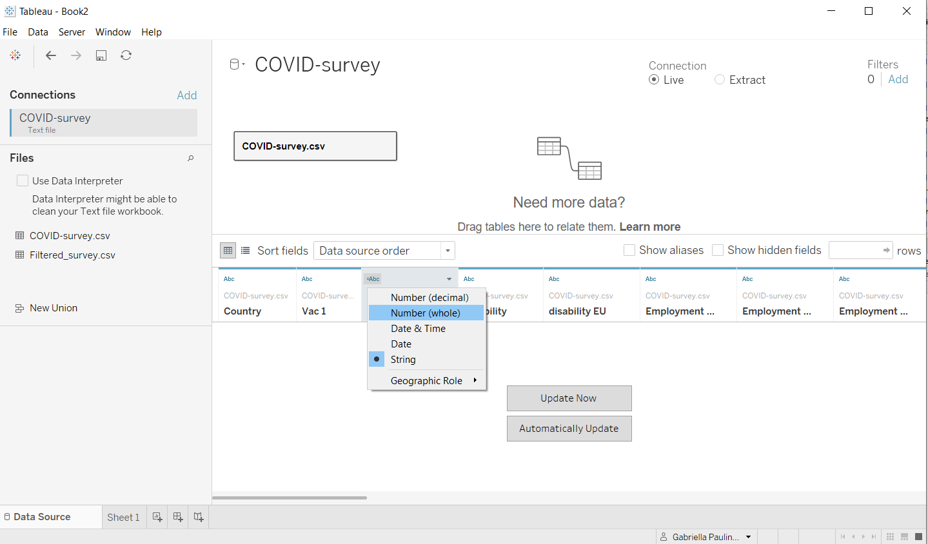Click the Undo arrow in the toolbar

pyautogui.click(x=50, y=55)
